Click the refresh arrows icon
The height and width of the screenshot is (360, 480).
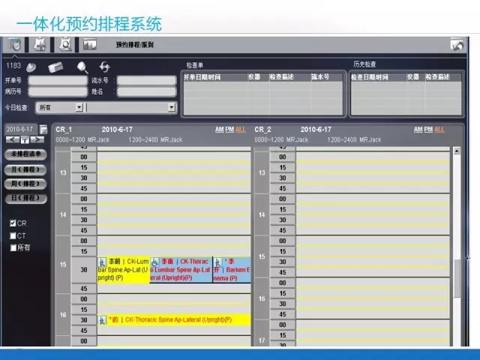[105, 67]
